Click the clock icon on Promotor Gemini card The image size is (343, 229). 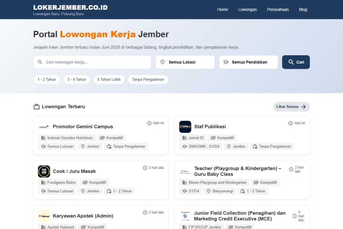pos(149,123)
